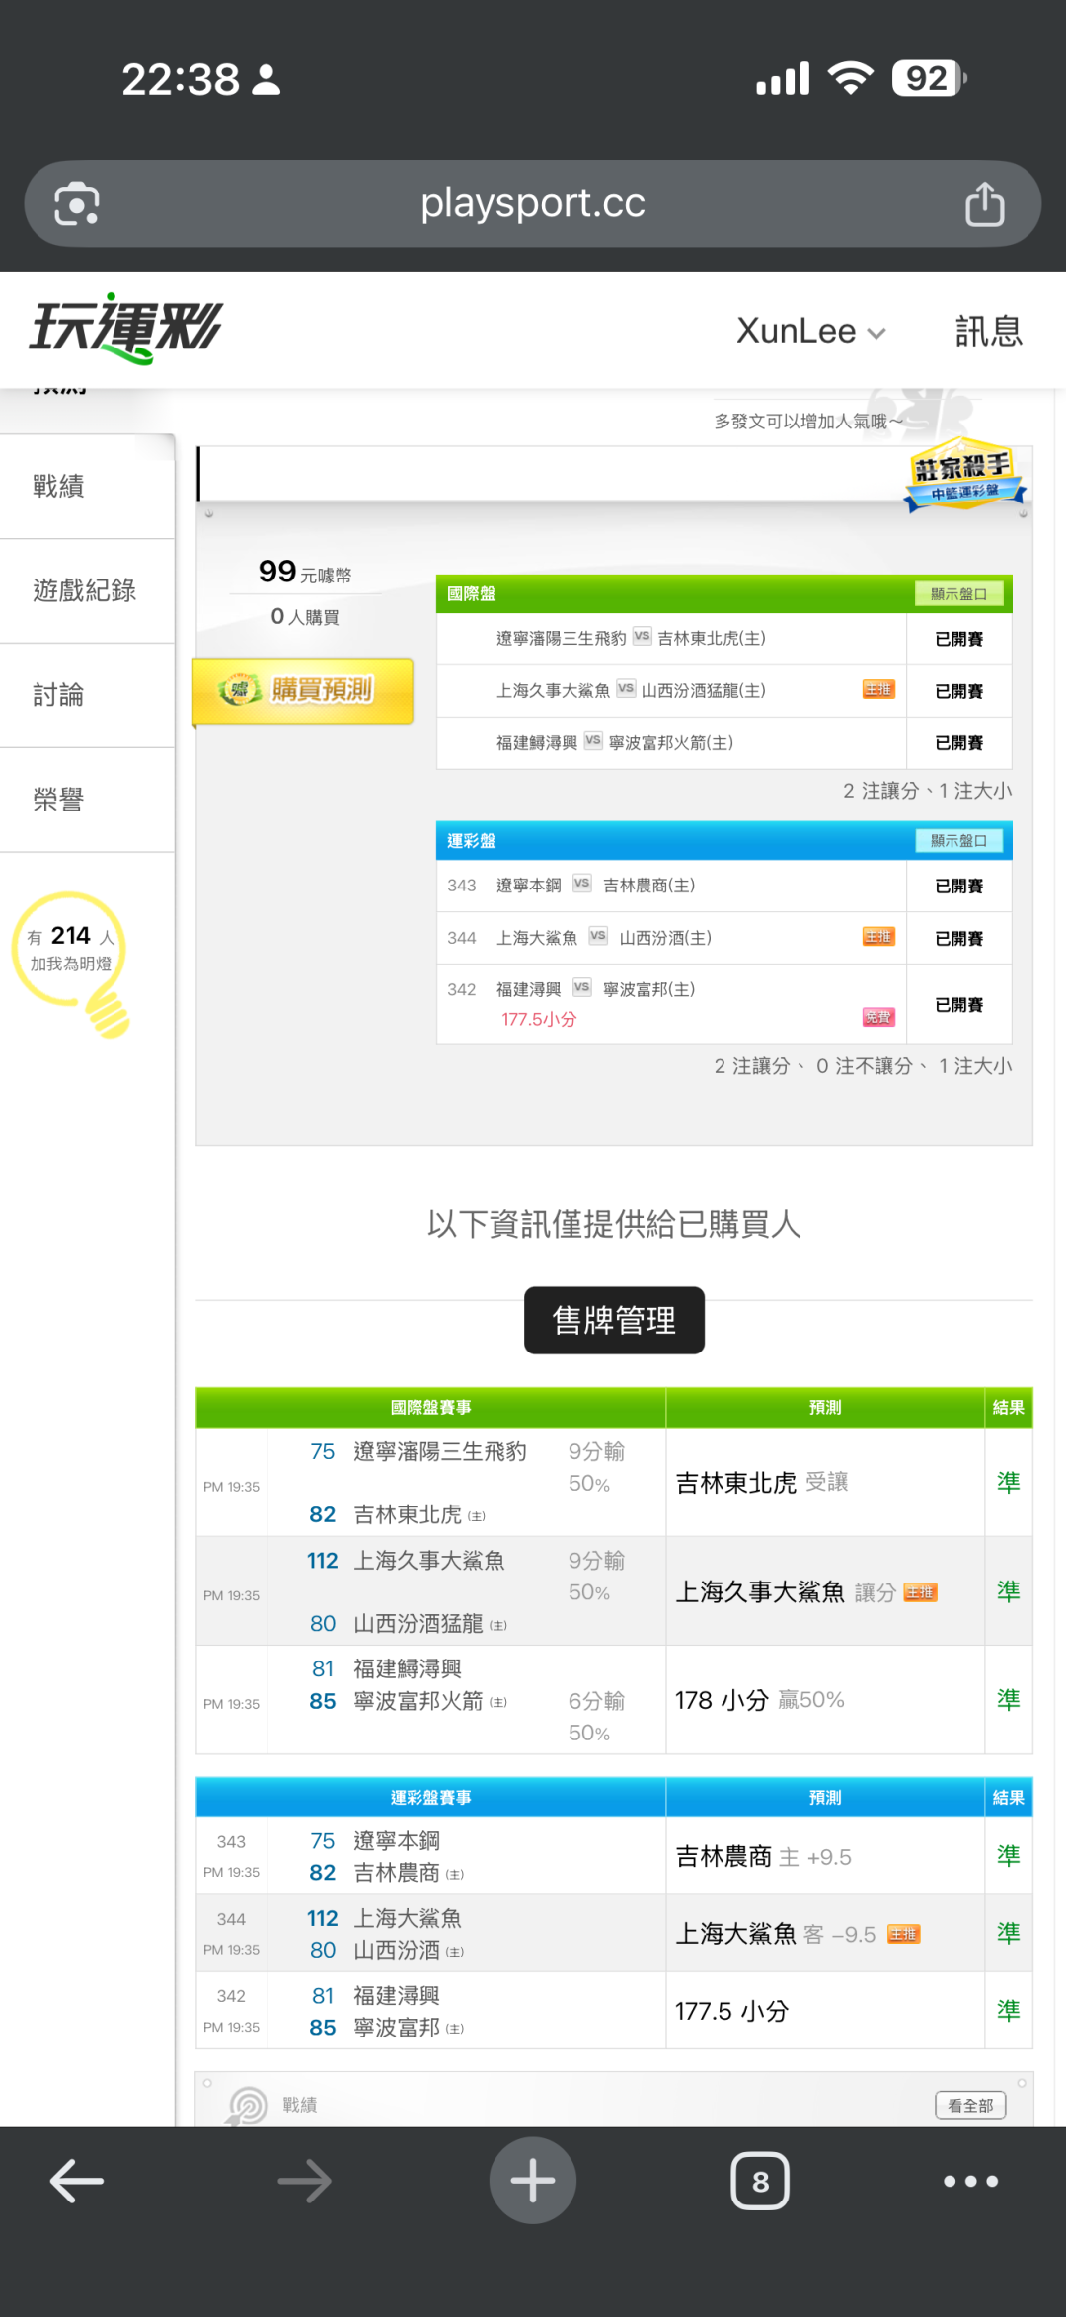Open the 遊戲紀錄 sidebar tab
1066x2317 pixels.
[x=85, y=591]
